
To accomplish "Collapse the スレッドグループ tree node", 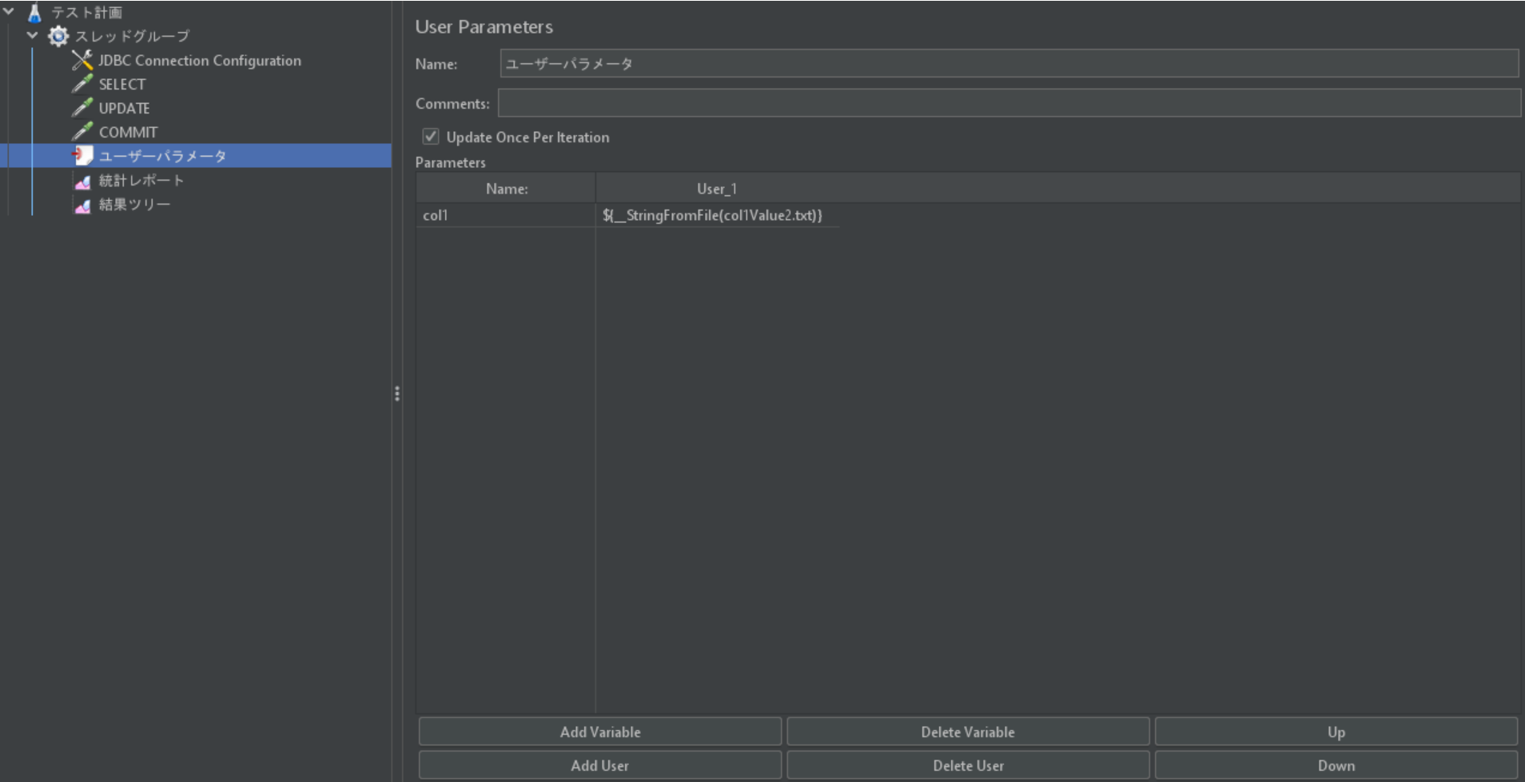I will [x=33, y=35].
